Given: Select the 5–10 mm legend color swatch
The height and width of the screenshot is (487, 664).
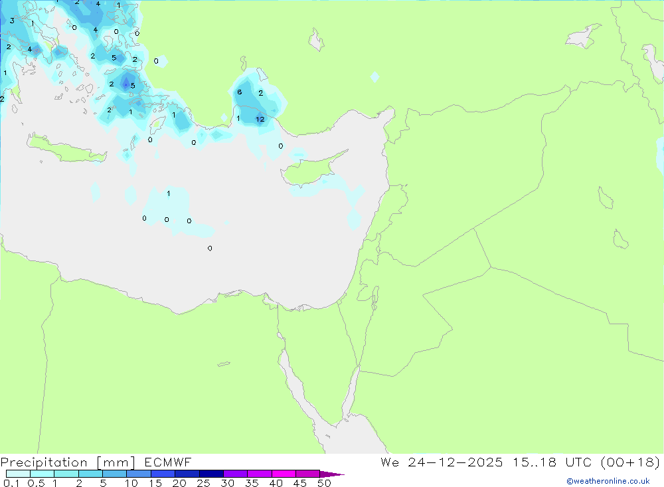Looking at the screenshot, I should [115, 474].
